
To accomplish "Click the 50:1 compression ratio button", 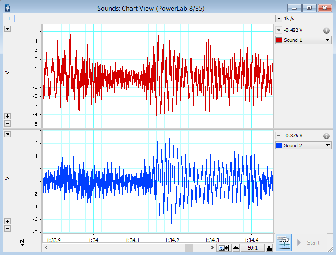I will [252, 248].
